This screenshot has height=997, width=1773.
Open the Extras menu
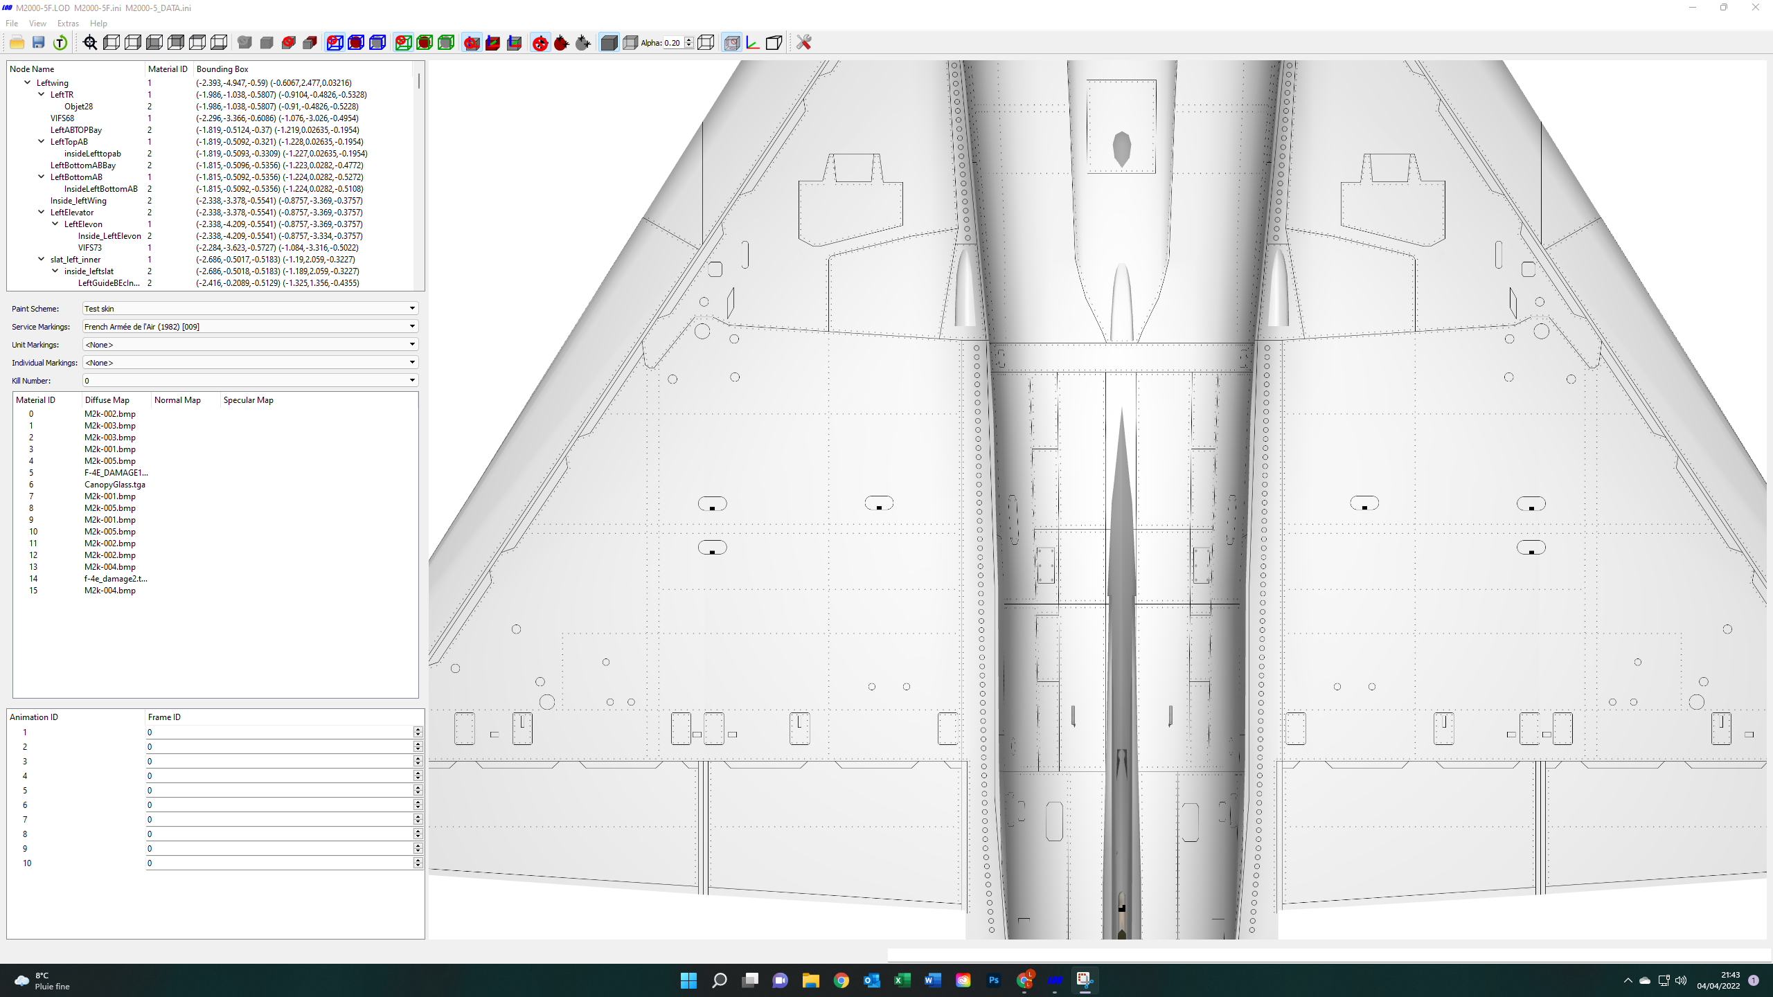(x=68, y=23)
